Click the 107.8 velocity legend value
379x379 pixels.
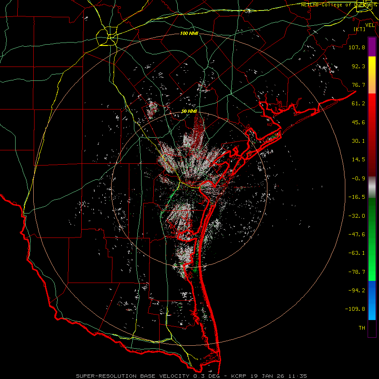pos(357,47)
